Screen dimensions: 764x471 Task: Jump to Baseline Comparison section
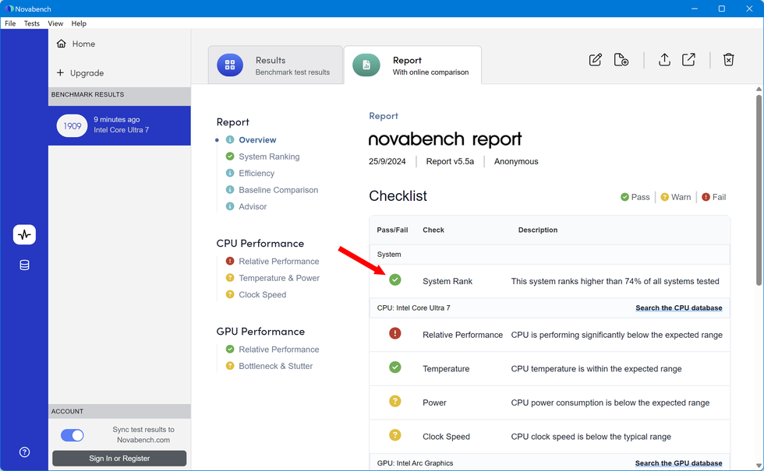coord(278,190)
